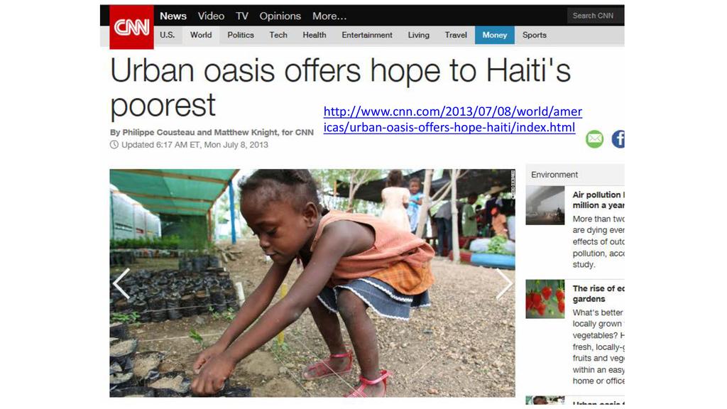The height and width of the screenshot is (409, 727).
Task: Show previous gallery photo arrow
Action: [x=121, y=283]
